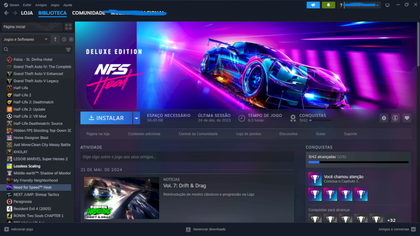The image size is (420, 236).
Task: Click the small Conquistas progress bar under 5/42
Action: pyautogui.click(x=320, y=121)
